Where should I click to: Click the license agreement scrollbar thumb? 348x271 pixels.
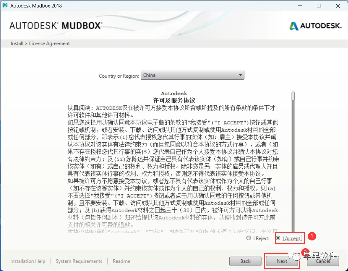click(293, 96)
